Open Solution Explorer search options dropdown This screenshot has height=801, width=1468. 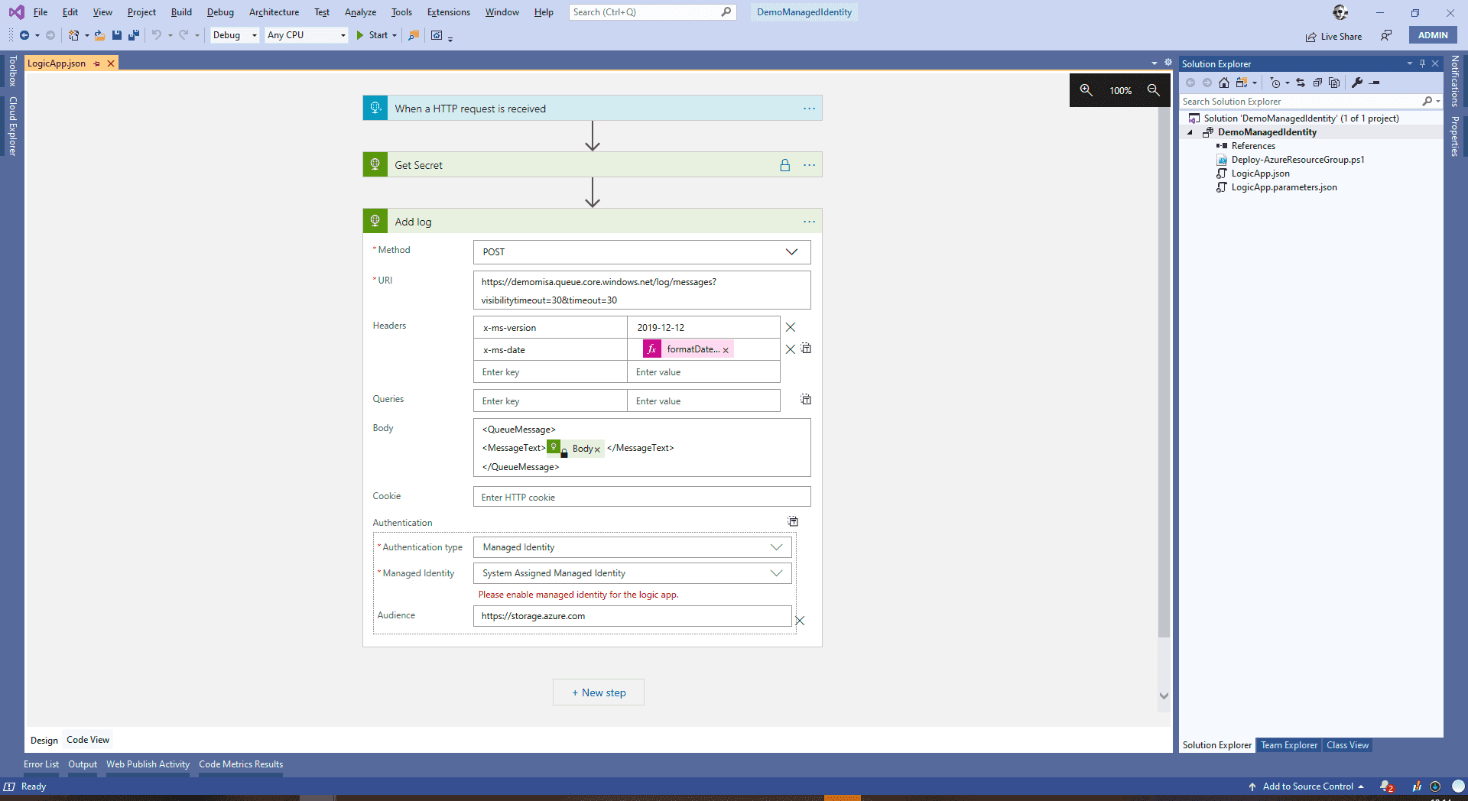tap(1438, 102)
